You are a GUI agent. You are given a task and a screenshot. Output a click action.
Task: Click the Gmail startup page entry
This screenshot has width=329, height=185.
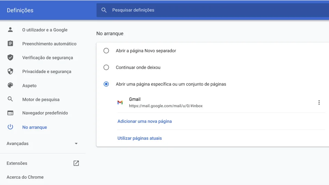click(165, 103)
